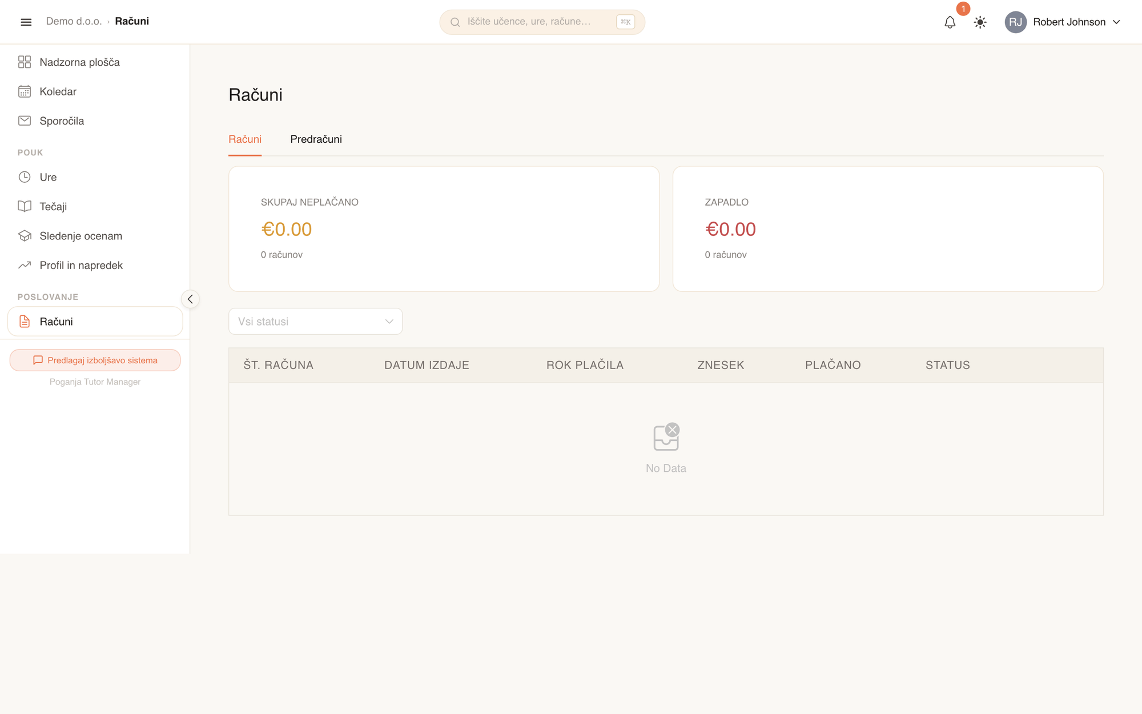Select Računi item in sidebar
1142x714 pixels.
tap(95, 322)
